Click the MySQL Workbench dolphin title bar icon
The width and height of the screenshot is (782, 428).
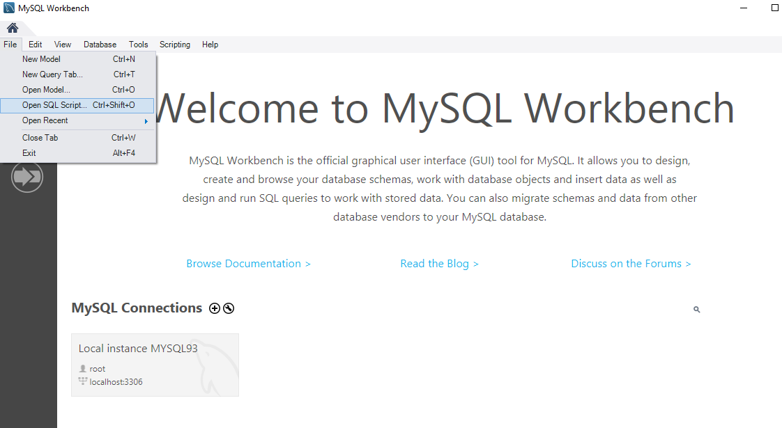[8, 8]
